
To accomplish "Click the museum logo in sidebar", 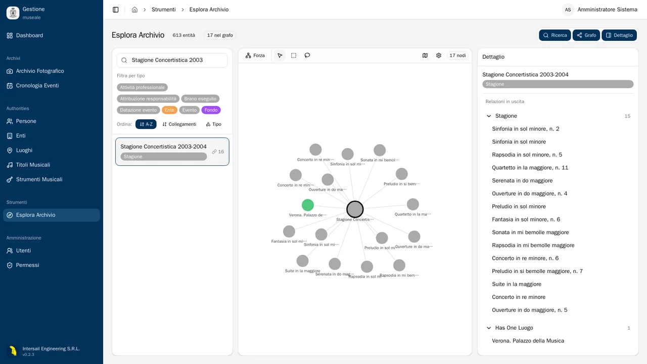I will coord(13,13).
